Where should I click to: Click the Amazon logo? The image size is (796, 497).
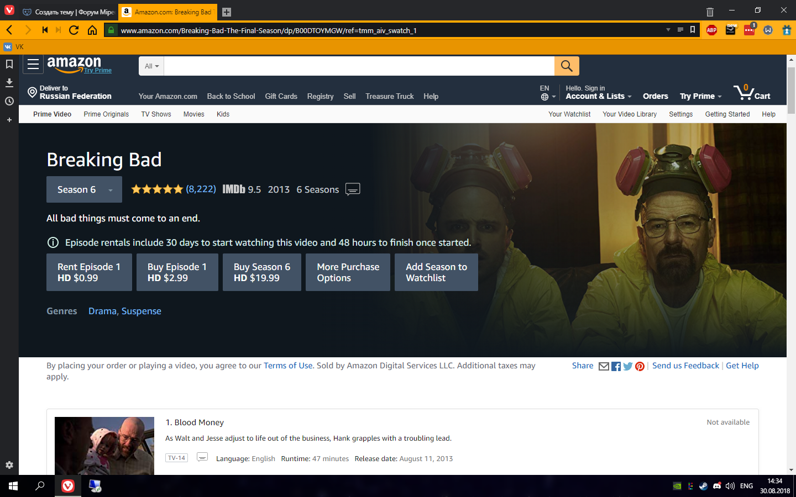point(74,64)
